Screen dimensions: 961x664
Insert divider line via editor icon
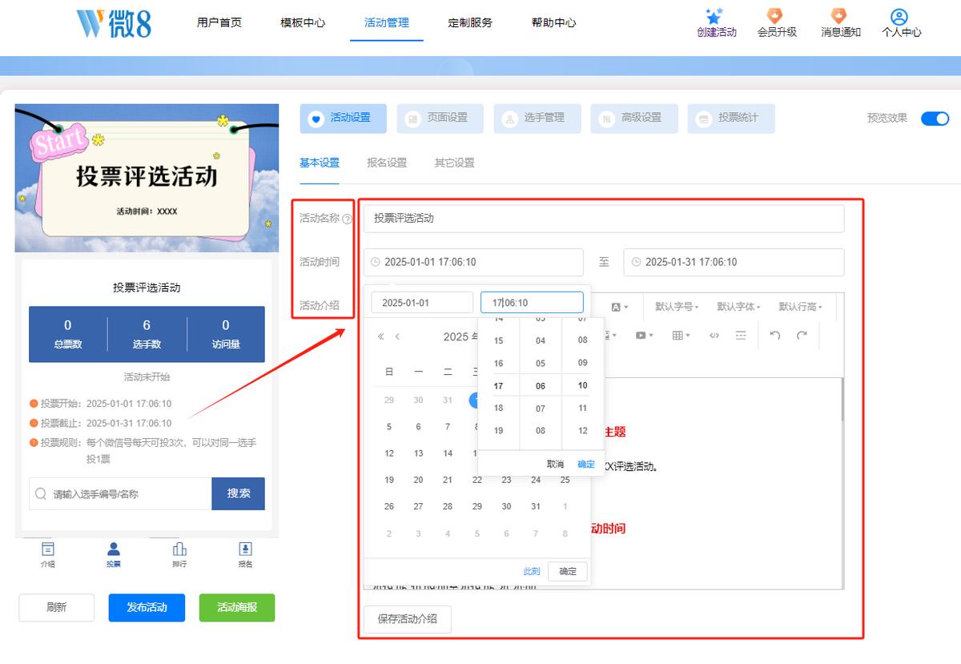[x=741, y=335]
